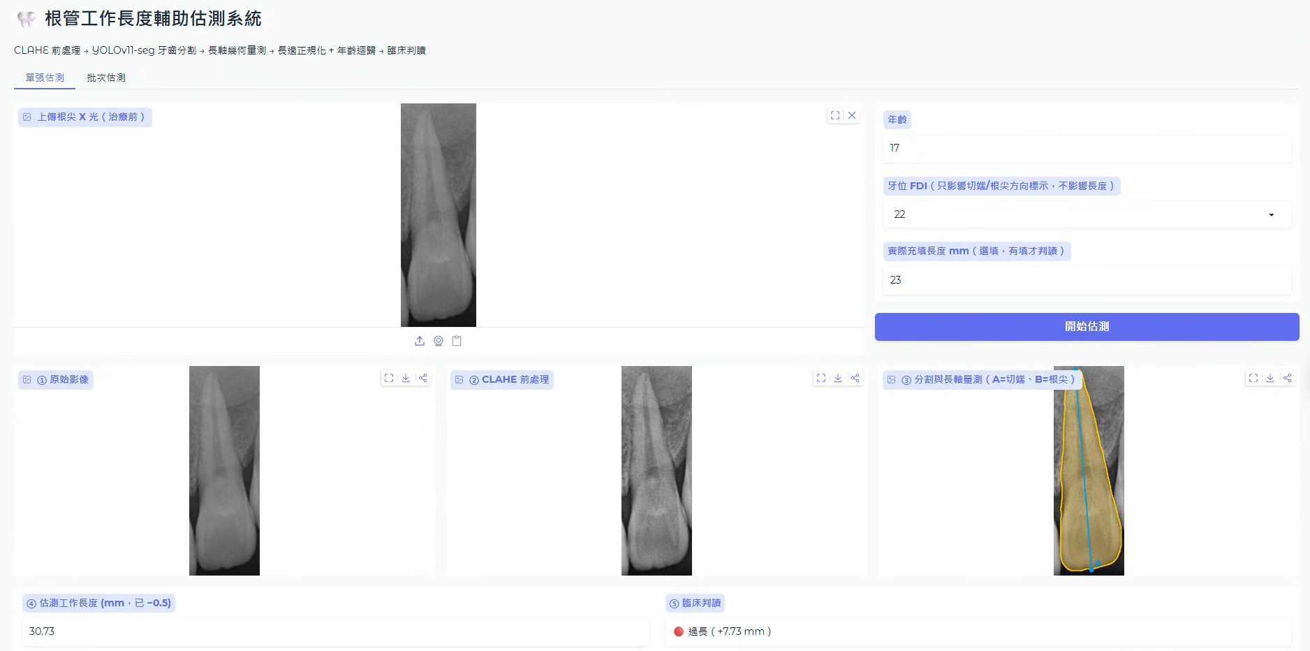Share the ① 原始影像 image
Image resolution: width=1310 pixels, height=651 pixels.
click(x=422, y=378)
